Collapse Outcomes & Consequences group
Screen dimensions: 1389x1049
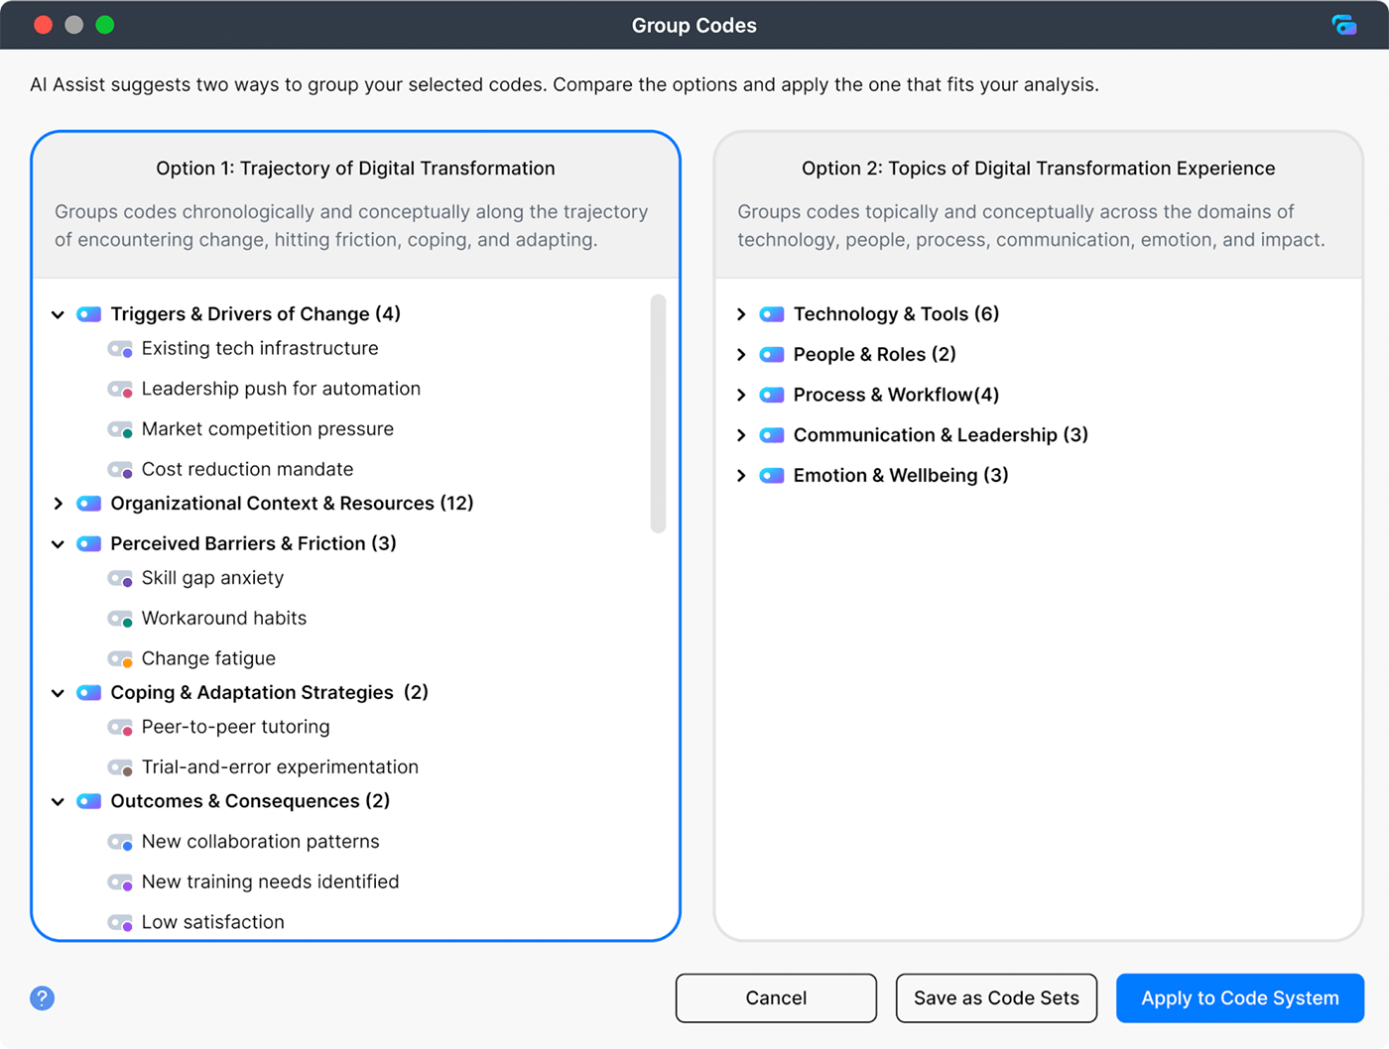(58, 801)
